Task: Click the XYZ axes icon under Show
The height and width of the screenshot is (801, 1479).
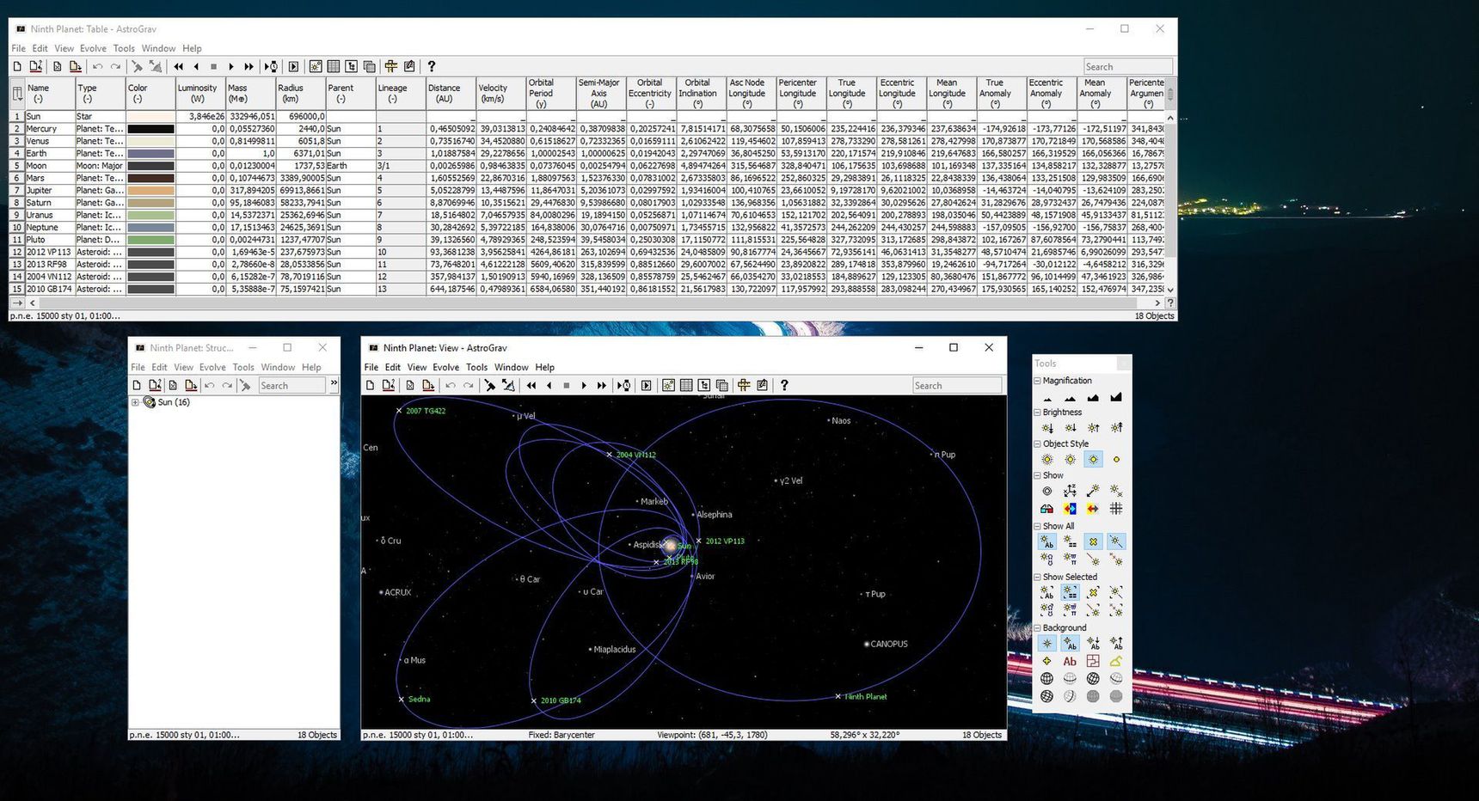Action: pos(1070,491)
